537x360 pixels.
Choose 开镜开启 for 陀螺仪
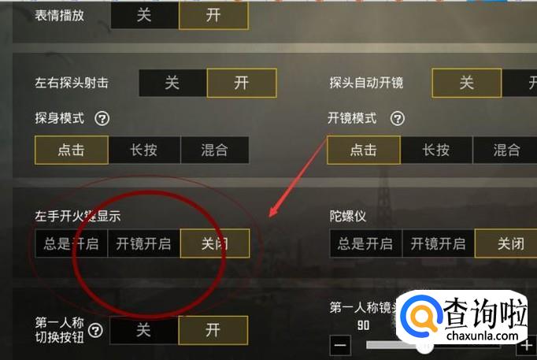[x=439, y=244]
